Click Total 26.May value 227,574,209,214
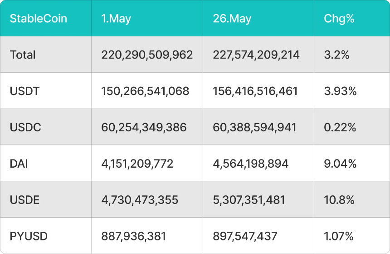 point(256,55)
